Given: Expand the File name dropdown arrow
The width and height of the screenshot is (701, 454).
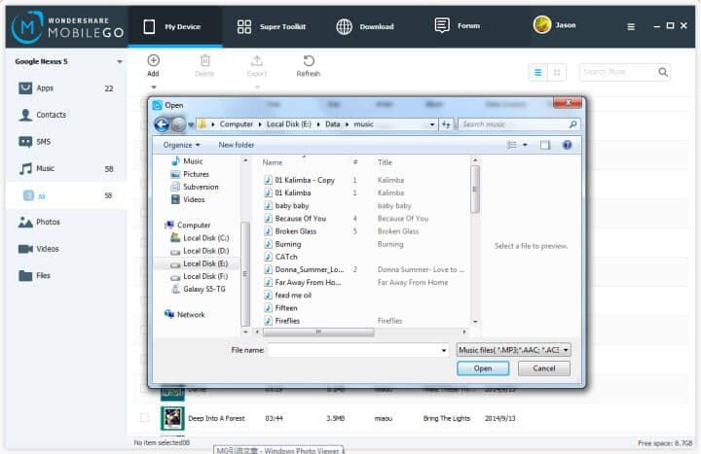Looking at the screenshot, I should pyautogui.click(x=444, y=350).
